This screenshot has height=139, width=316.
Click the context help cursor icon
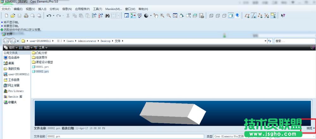click(x=283, y=15)
